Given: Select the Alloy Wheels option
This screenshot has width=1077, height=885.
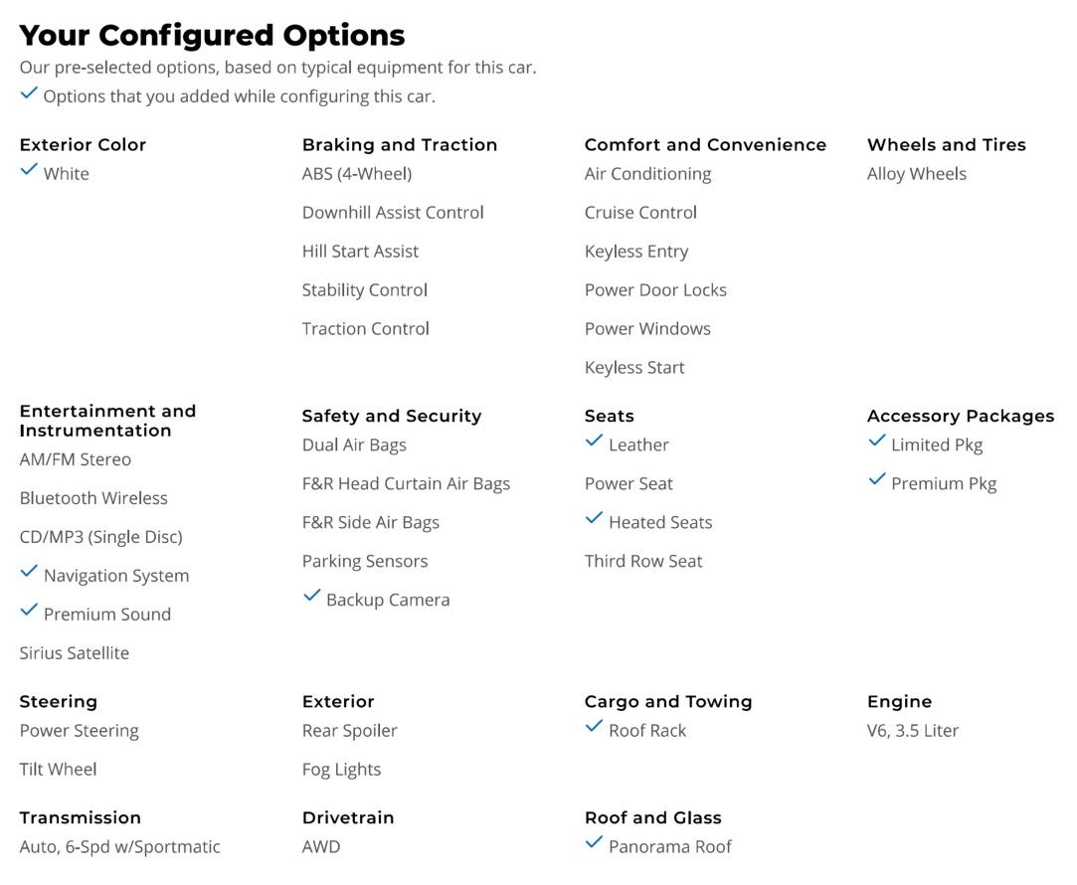Looking at the screenshot, I should pyautogui.click(x=916, y=174).
